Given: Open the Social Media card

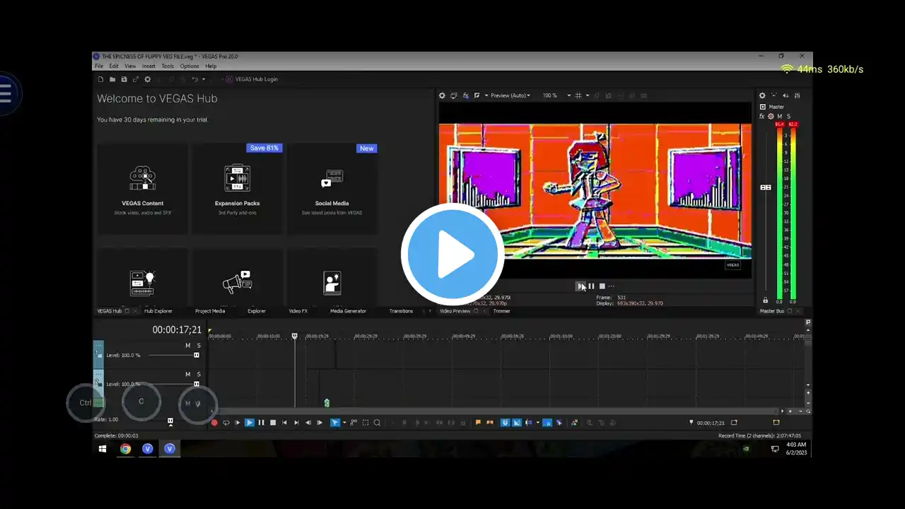Looking at the screenshot, I should (x=332, y=189).
